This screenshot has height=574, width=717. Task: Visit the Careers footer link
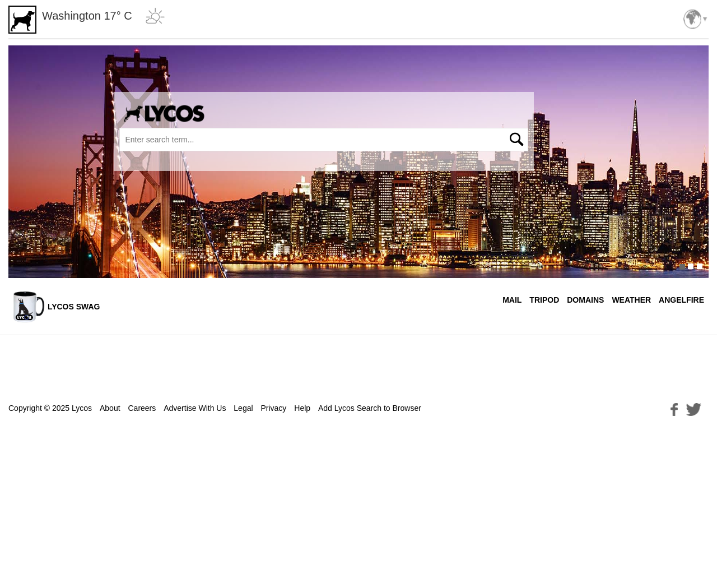coord(142,408)
